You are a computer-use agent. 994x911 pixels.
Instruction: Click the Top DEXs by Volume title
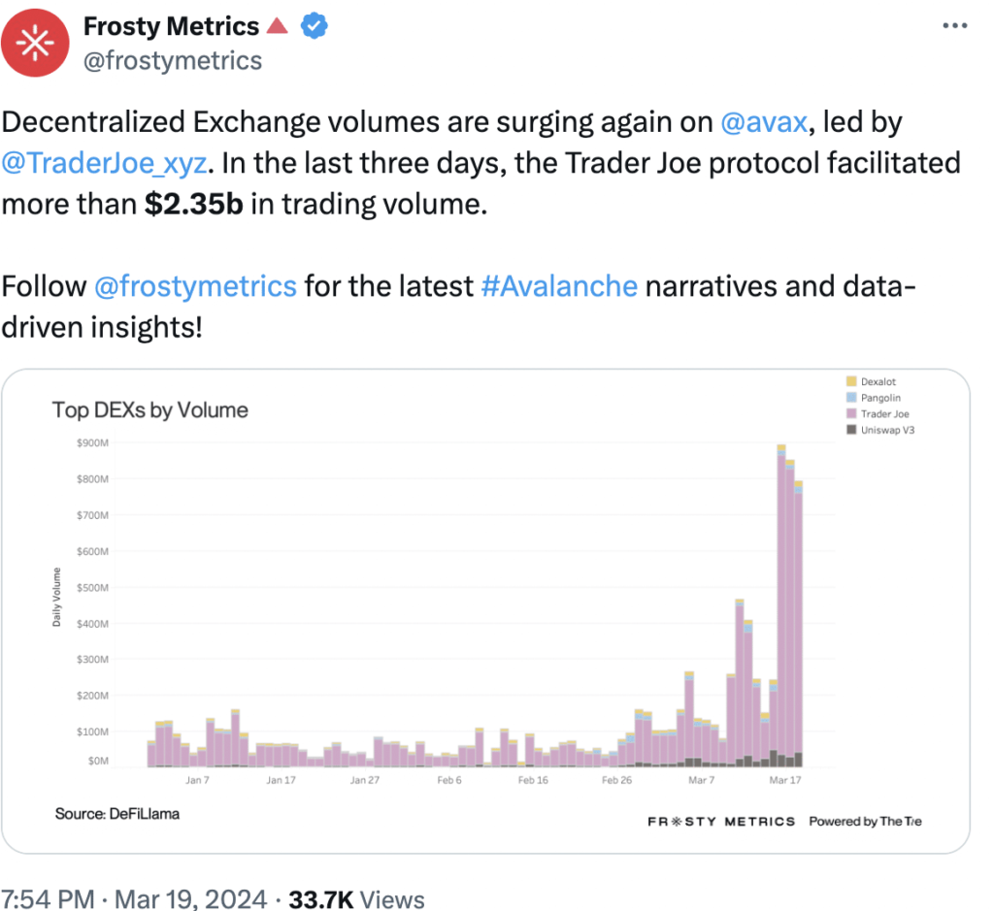tap(150, 410)
